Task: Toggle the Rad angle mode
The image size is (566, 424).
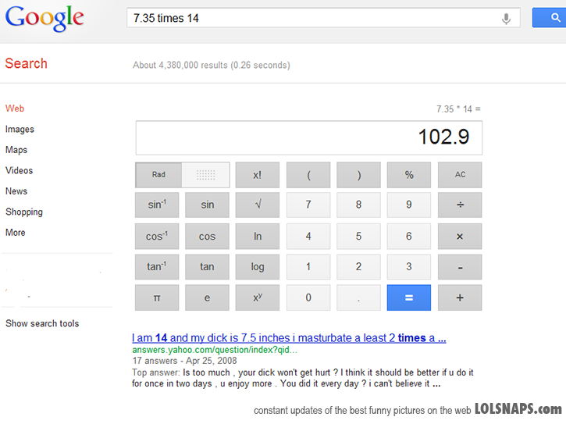Action: [158, 175]
